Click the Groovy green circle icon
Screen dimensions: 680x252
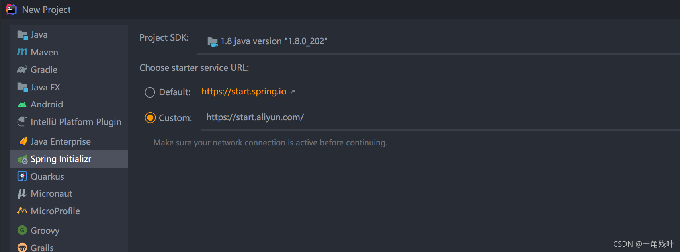point(22,230)
